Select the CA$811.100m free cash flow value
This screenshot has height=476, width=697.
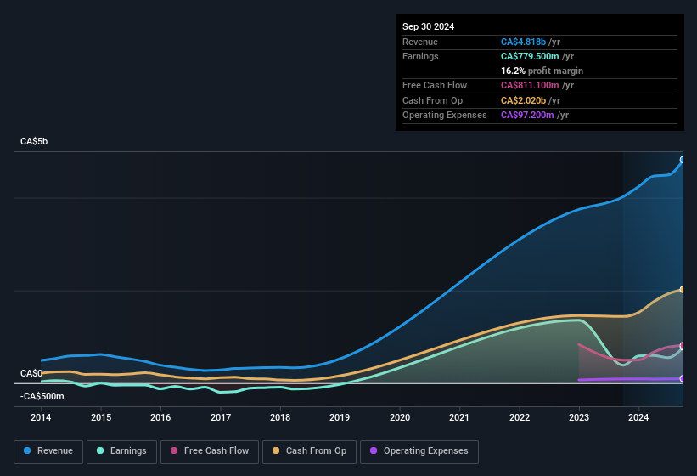pyautogui.click(x=530, y=85)
